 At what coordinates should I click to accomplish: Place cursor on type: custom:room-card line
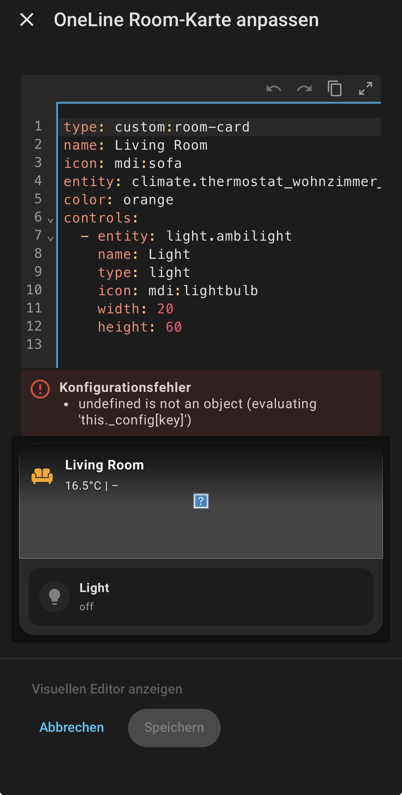pyautogui.click(x=220, y=127)
